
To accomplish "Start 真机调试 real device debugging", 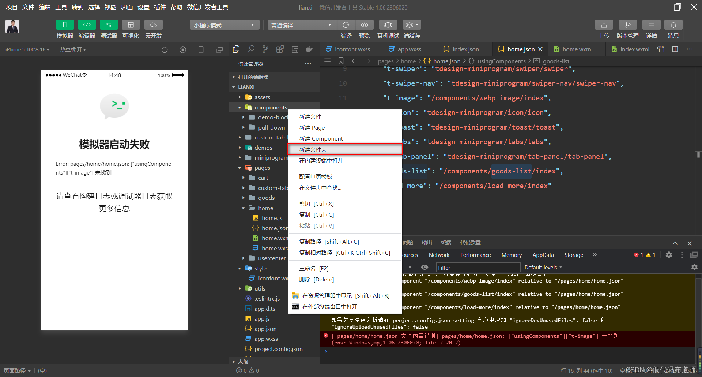I will [x=388, y=25].
